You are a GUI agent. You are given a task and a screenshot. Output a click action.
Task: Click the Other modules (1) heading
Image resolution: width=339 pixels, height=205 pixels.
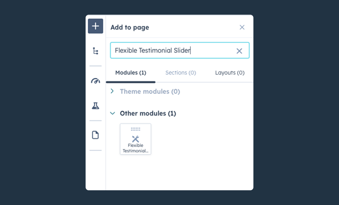tap(148, 114)
